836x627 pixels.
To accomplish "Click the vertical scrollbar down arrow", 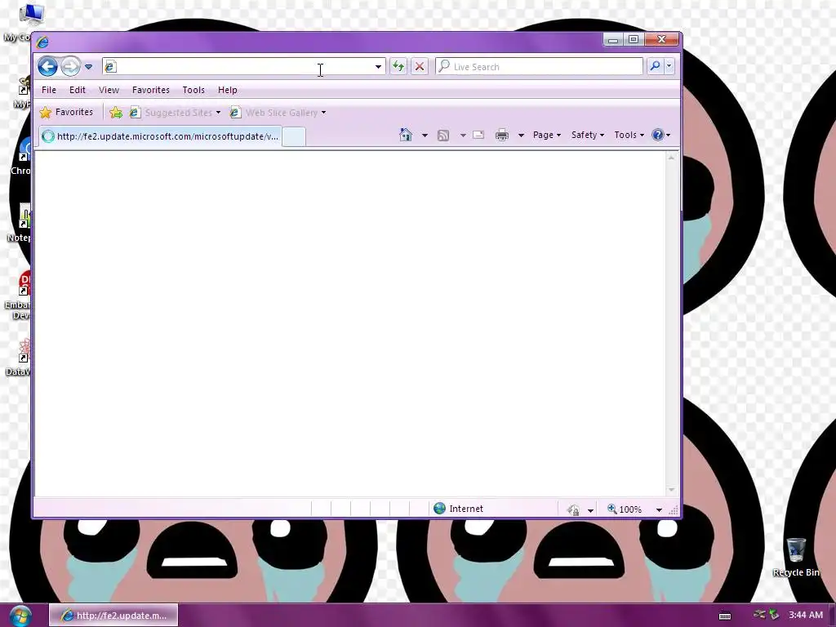I will point(671,490).
